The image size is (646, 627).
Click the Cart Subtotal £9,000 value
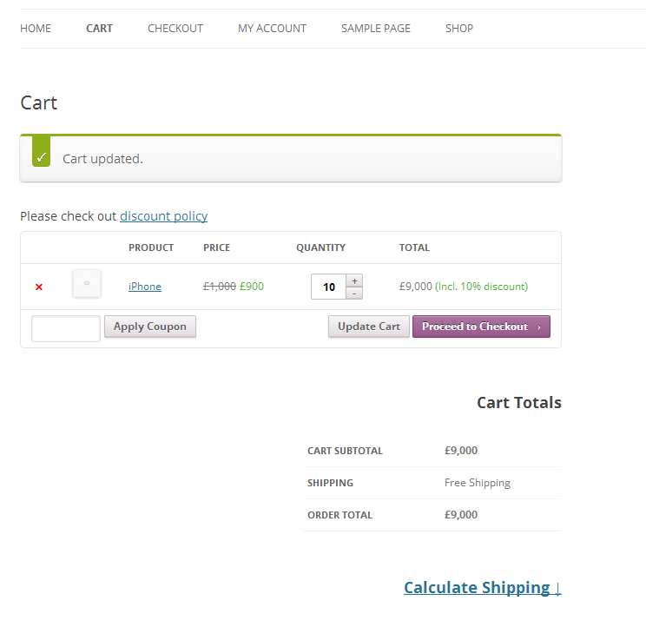pyautogui.click(x=461, y=450)
